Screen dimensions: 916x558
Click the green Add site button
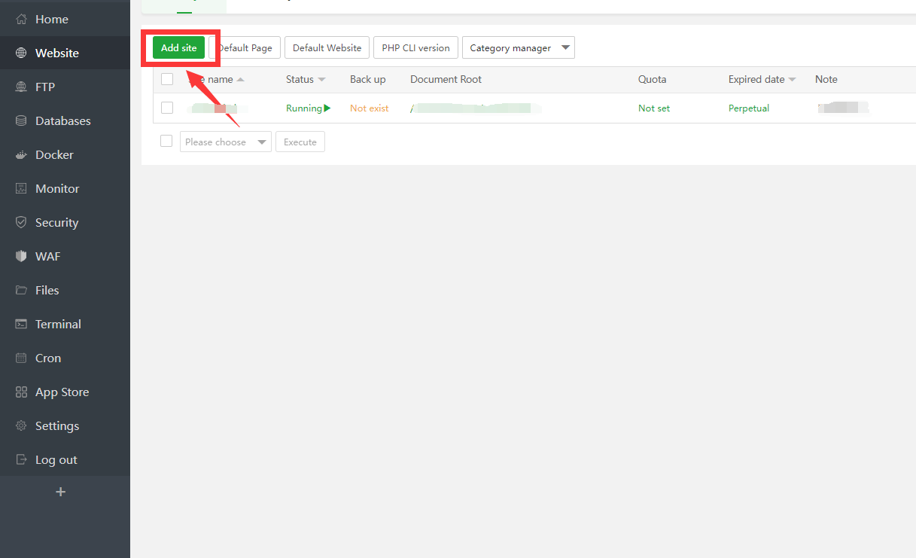pyautogui.click(x=178, y=47)
